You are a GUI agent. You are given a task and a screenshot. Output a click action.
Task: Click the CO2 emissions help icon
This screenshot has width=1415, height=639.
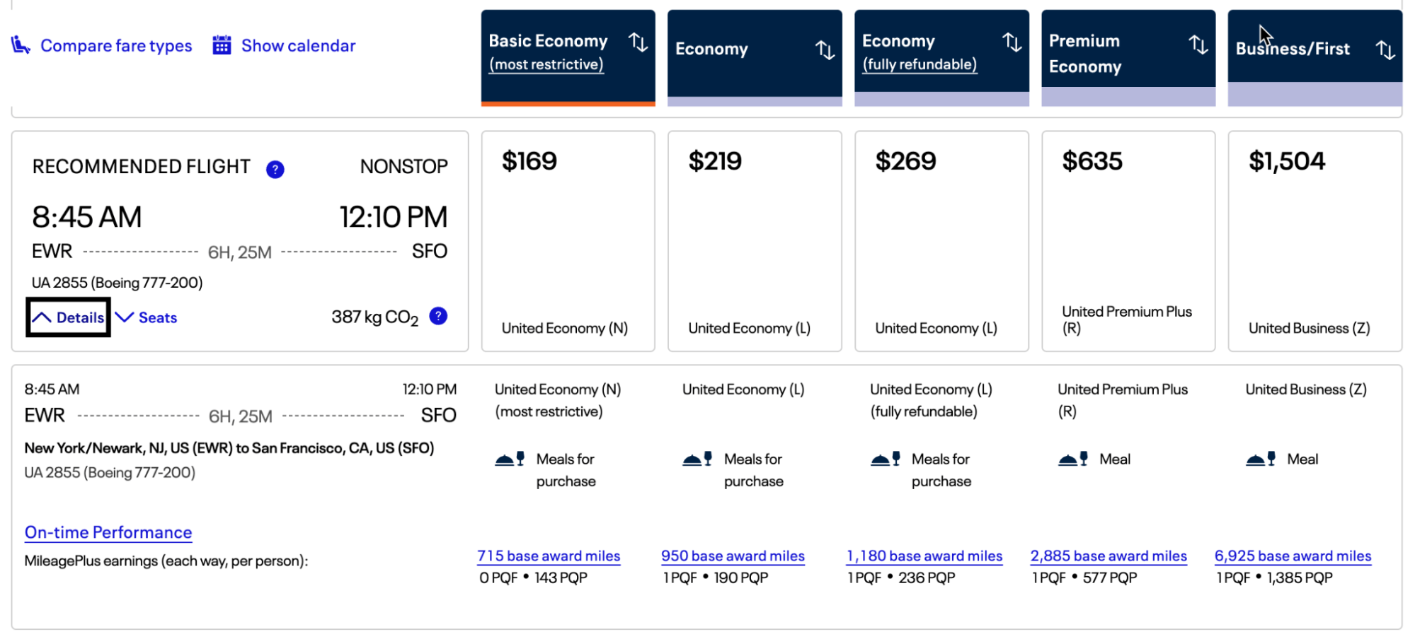coord(438,316)
